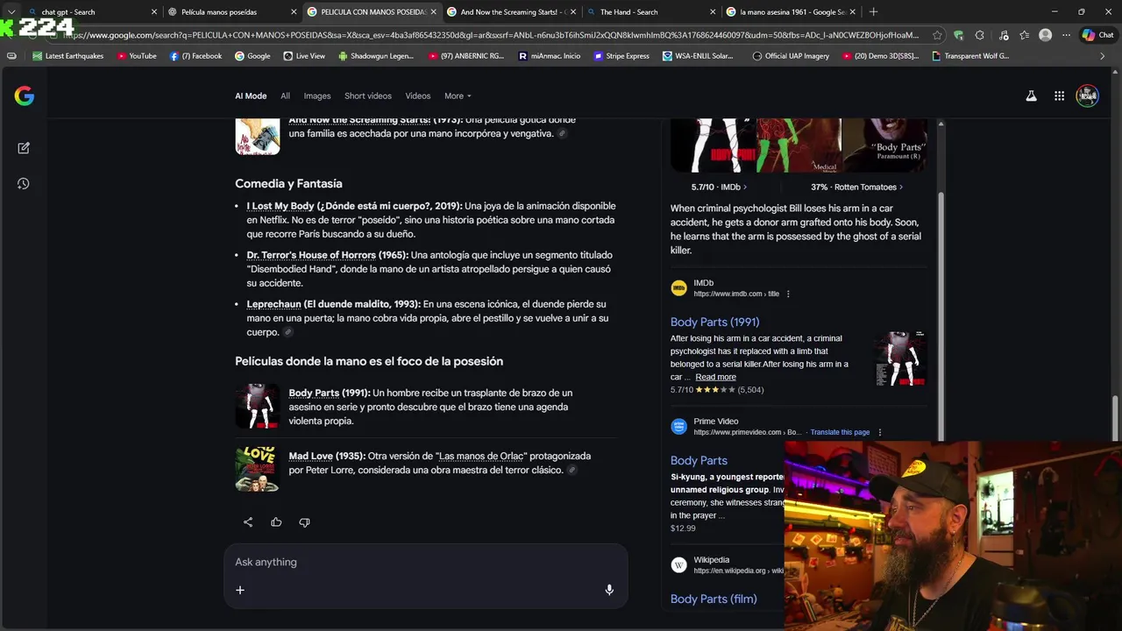Click Translate this page link
This screenshot has width=1122, height=631.
[840, 432]
